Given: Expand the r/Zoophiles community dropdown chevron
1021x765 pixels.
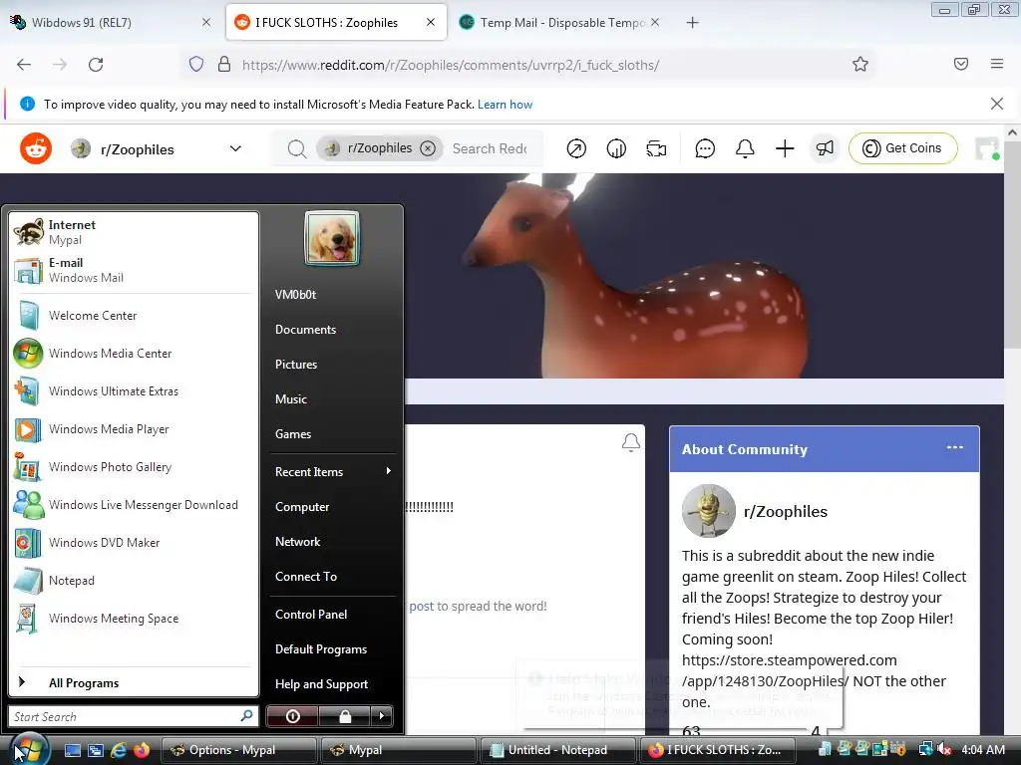Looking at the screenshot, I should (x=235, y=149).
